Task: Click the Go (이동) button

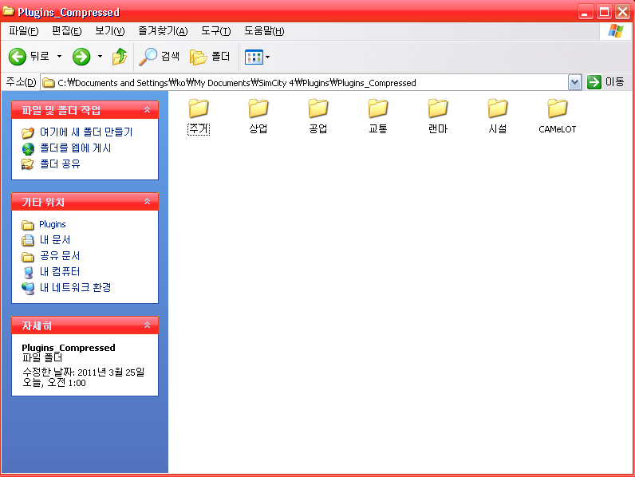Action: (x=605, y=82)
